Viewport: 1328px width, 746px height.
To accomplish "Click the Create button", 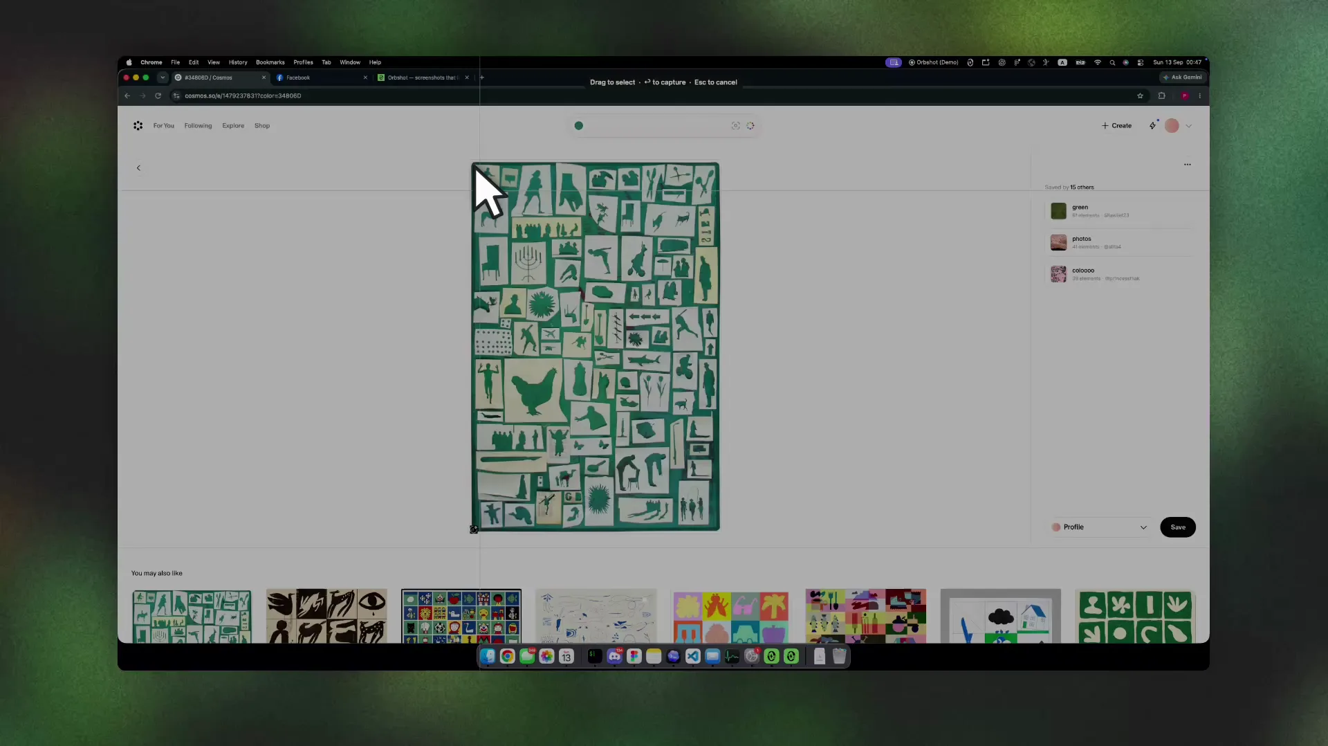I will tap(1116, 126).
